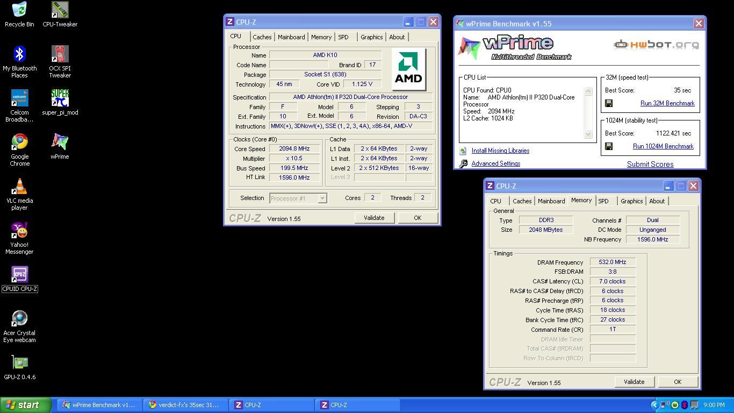Click Validate in Memory CPU-Z window

tap(634, 382)
